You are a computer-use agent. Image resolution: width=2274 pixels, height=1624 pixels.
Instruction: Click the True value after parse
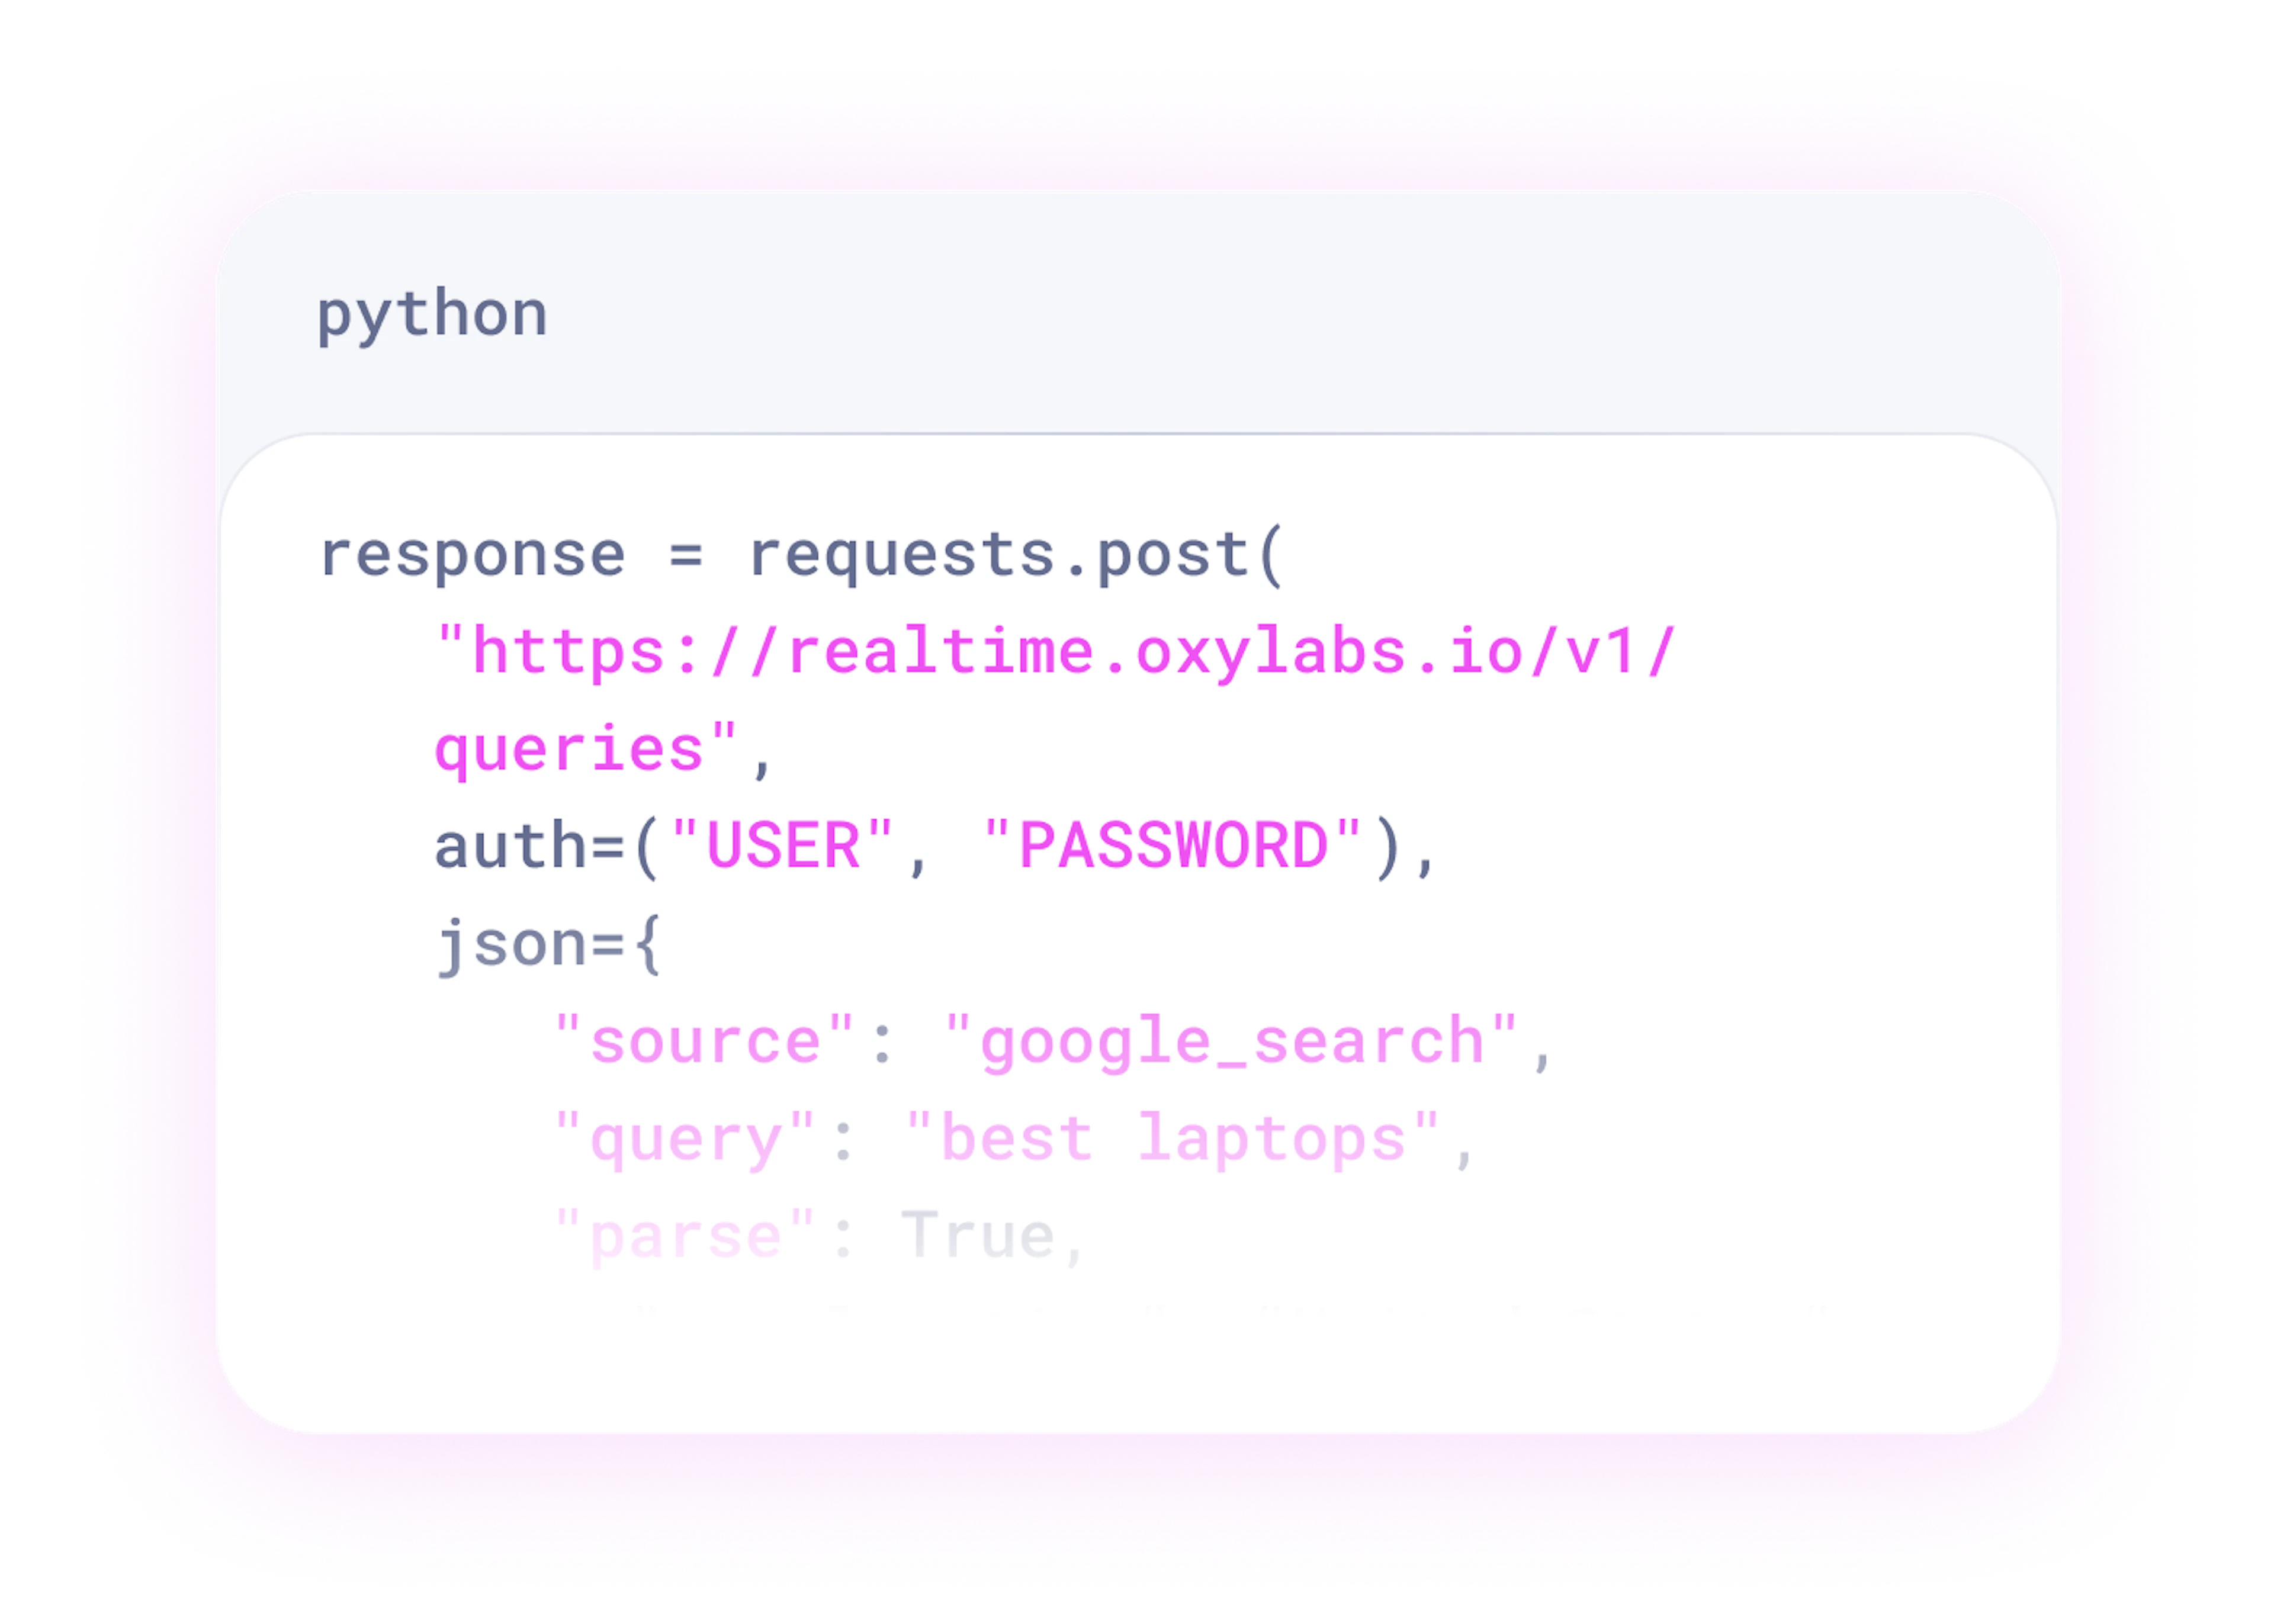(x=978, y=1236)
